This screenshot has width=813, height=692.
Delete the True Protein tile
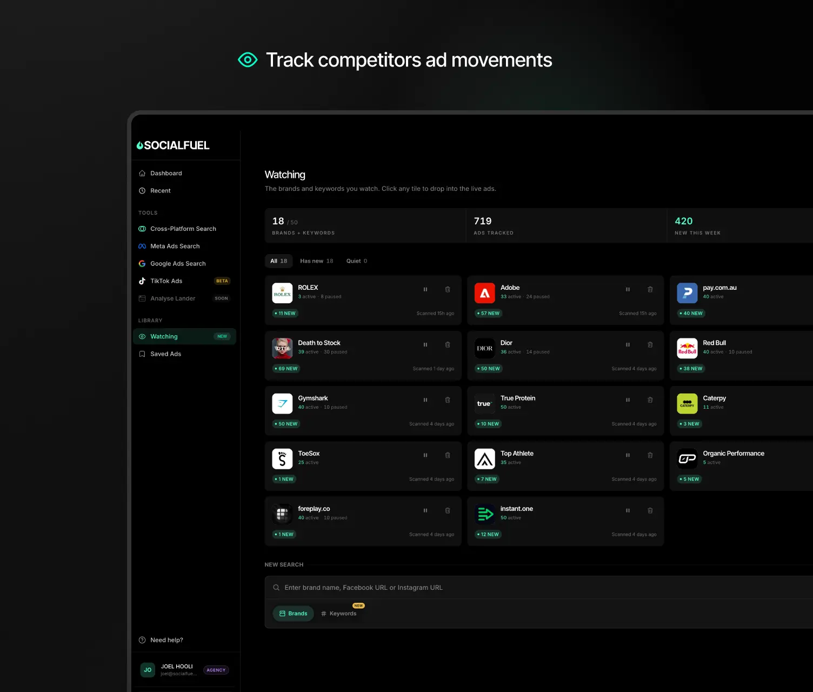click(x=650, y=400)
